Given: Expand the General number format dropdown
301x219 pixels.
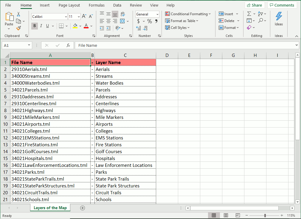Looking at the screenshot, I should (x=158, y=14).
